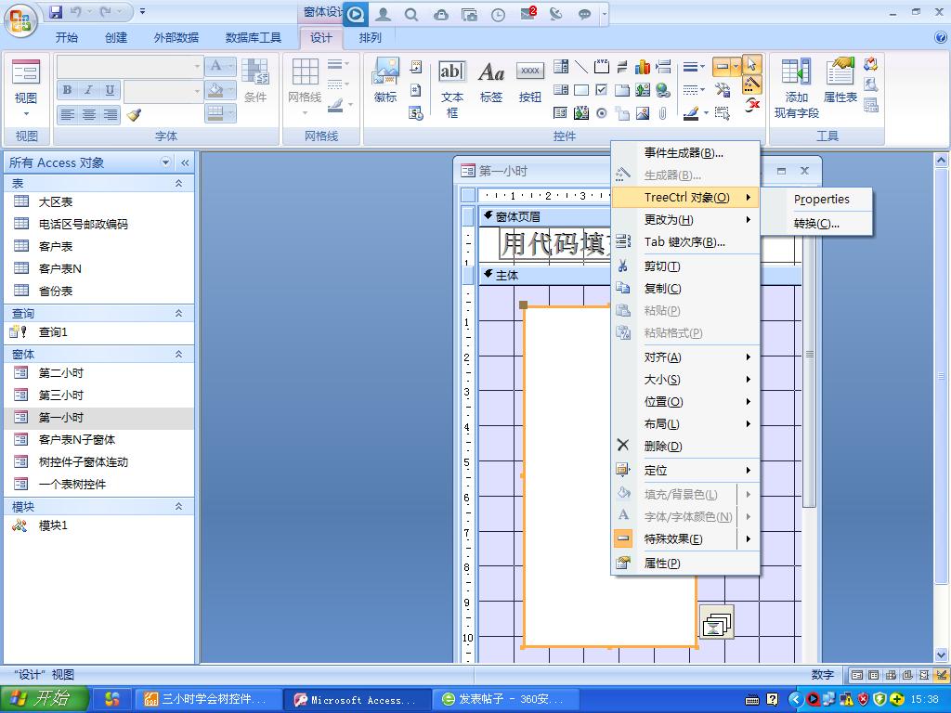
Task: Click the Format Painter brush icon
Action: pyautogui.click(x=134, y=115)
